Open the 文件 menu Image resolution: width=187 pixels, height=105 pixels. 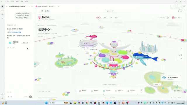(12, 2)
